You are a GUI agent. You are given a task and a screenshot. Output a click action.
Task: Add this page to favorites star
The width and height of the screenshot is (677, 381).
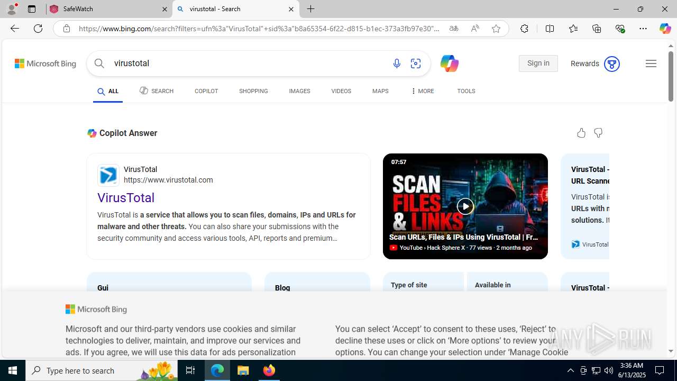[496, 29]
